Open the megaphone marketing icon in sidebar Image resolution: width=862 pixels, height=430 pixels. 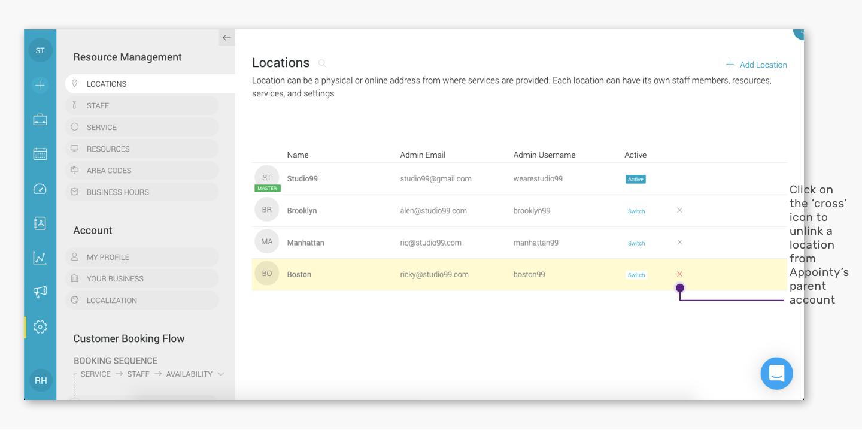pos(40,292)
